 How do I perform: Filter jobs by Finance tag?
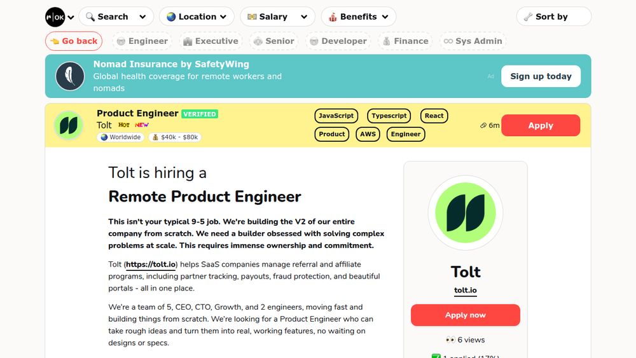pos(405,41)
